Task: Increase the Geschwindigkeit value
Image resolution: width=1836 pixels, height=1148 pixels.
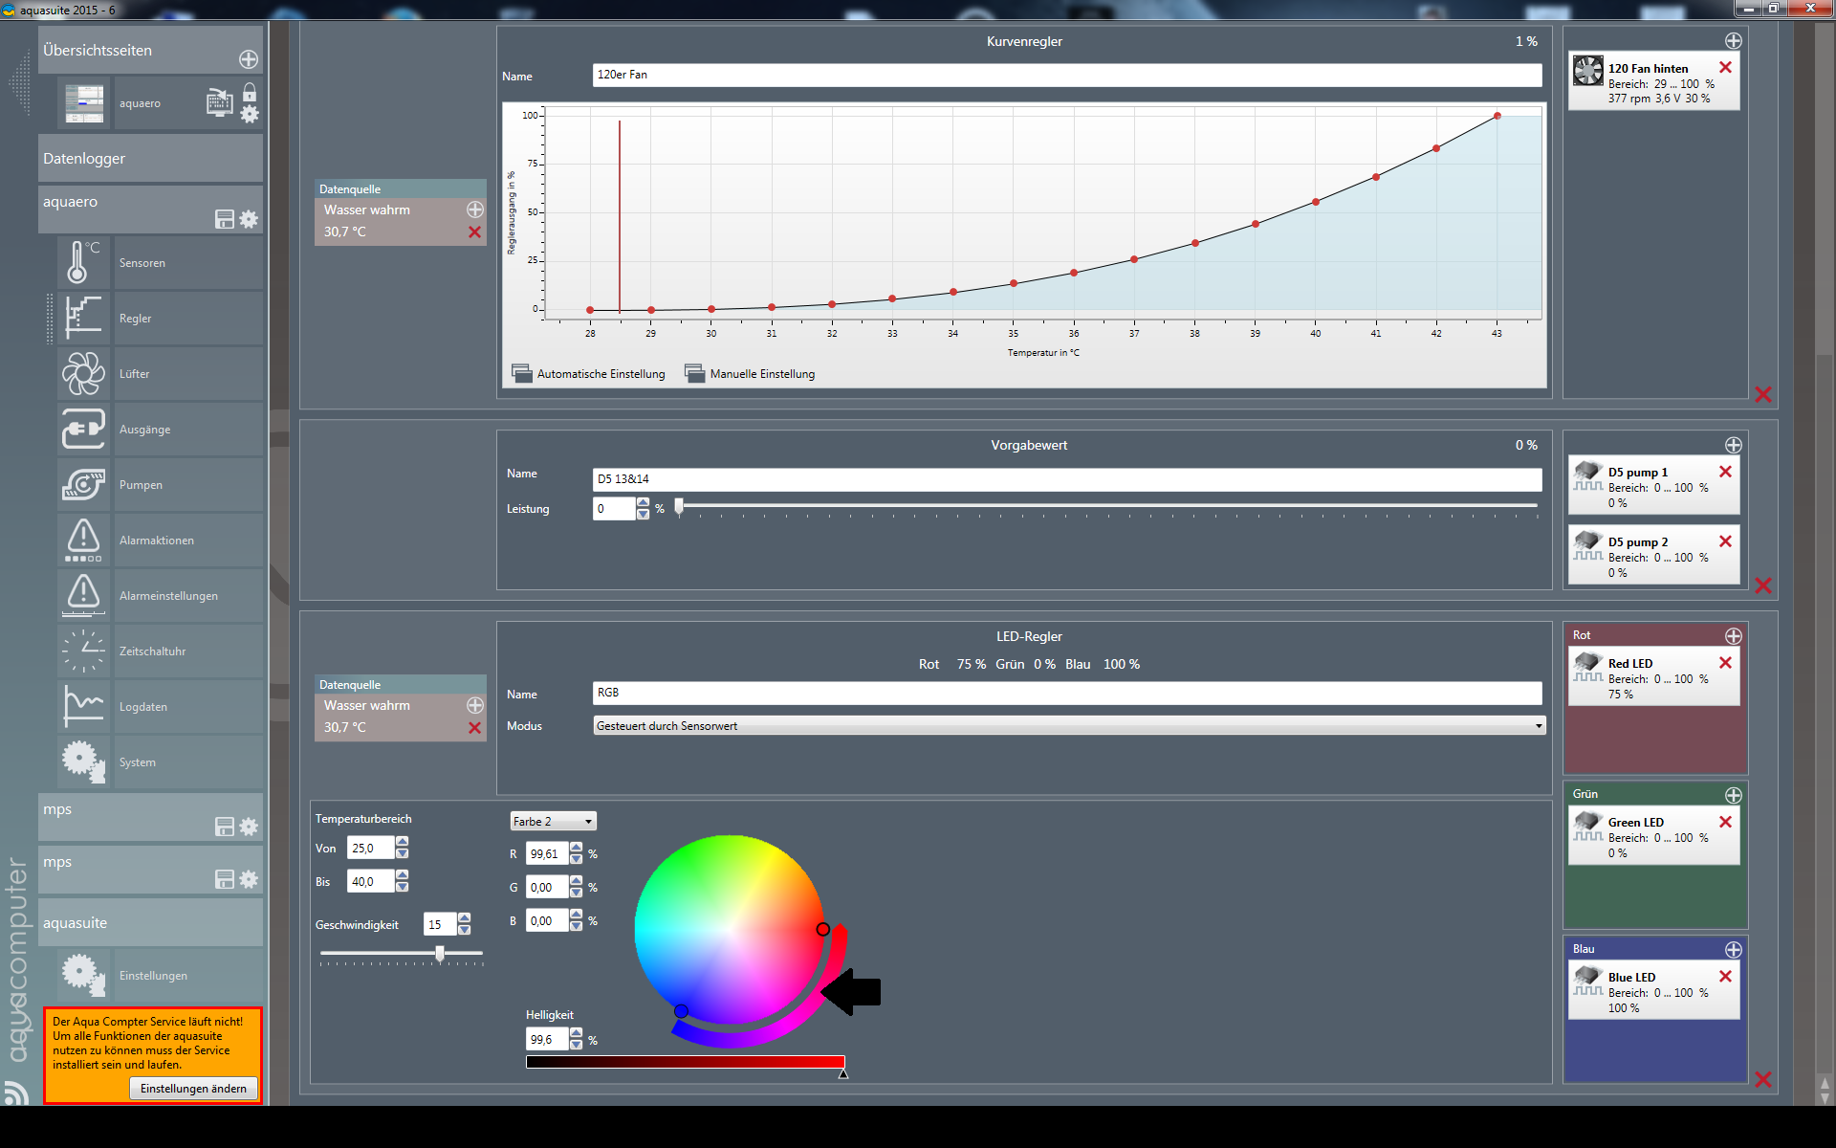Action: (x=465, y=918)
